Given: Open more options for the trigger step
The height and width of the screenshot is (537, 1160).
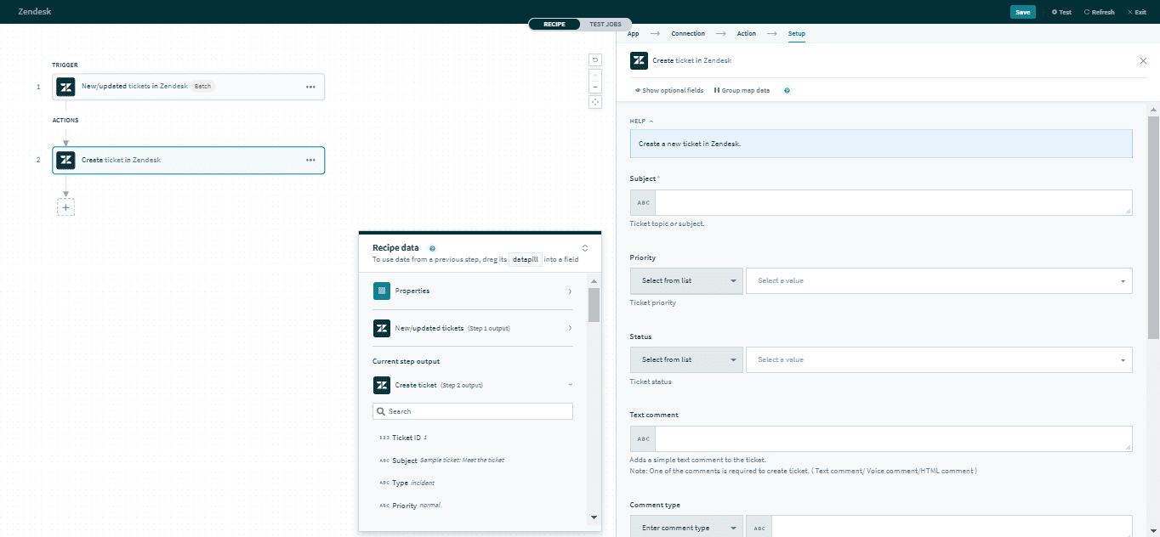Looking at the screenshot, I should coord(310,87).
